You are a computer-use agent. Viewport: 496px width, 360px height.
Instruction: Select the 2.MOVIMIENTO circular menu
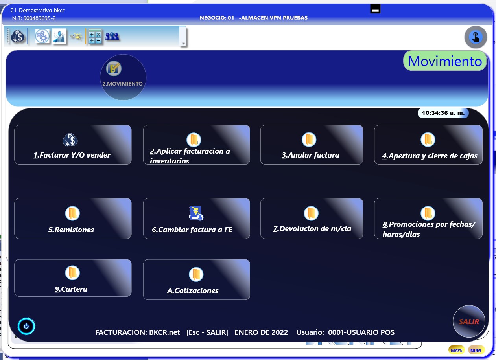123,77
